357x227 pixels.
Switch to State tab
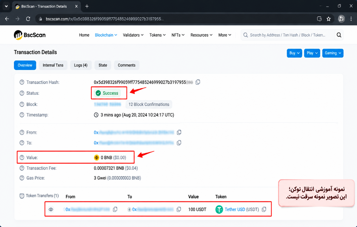point(103,65)
